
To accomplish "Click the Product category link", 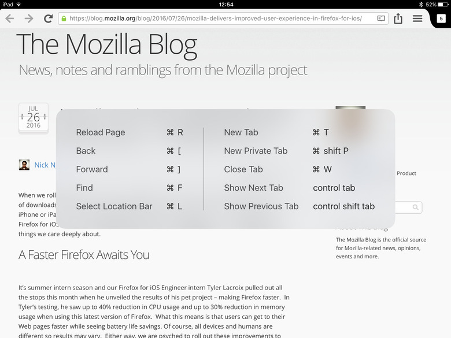I will [x=406, y=173].
